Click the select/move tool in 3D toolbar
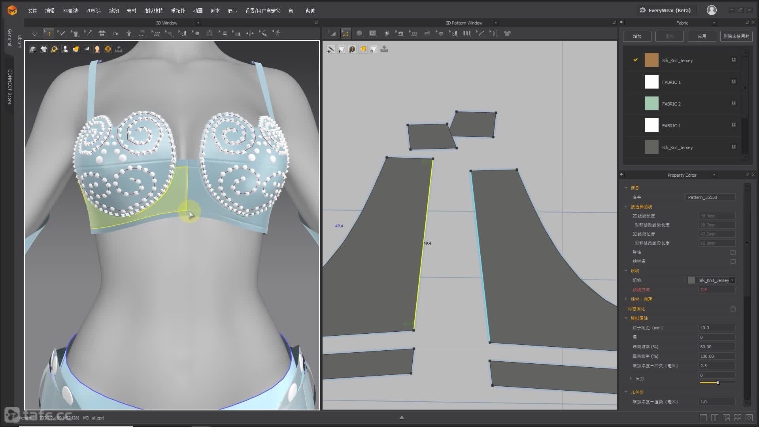Screen dimensions: 759x427 48,34
